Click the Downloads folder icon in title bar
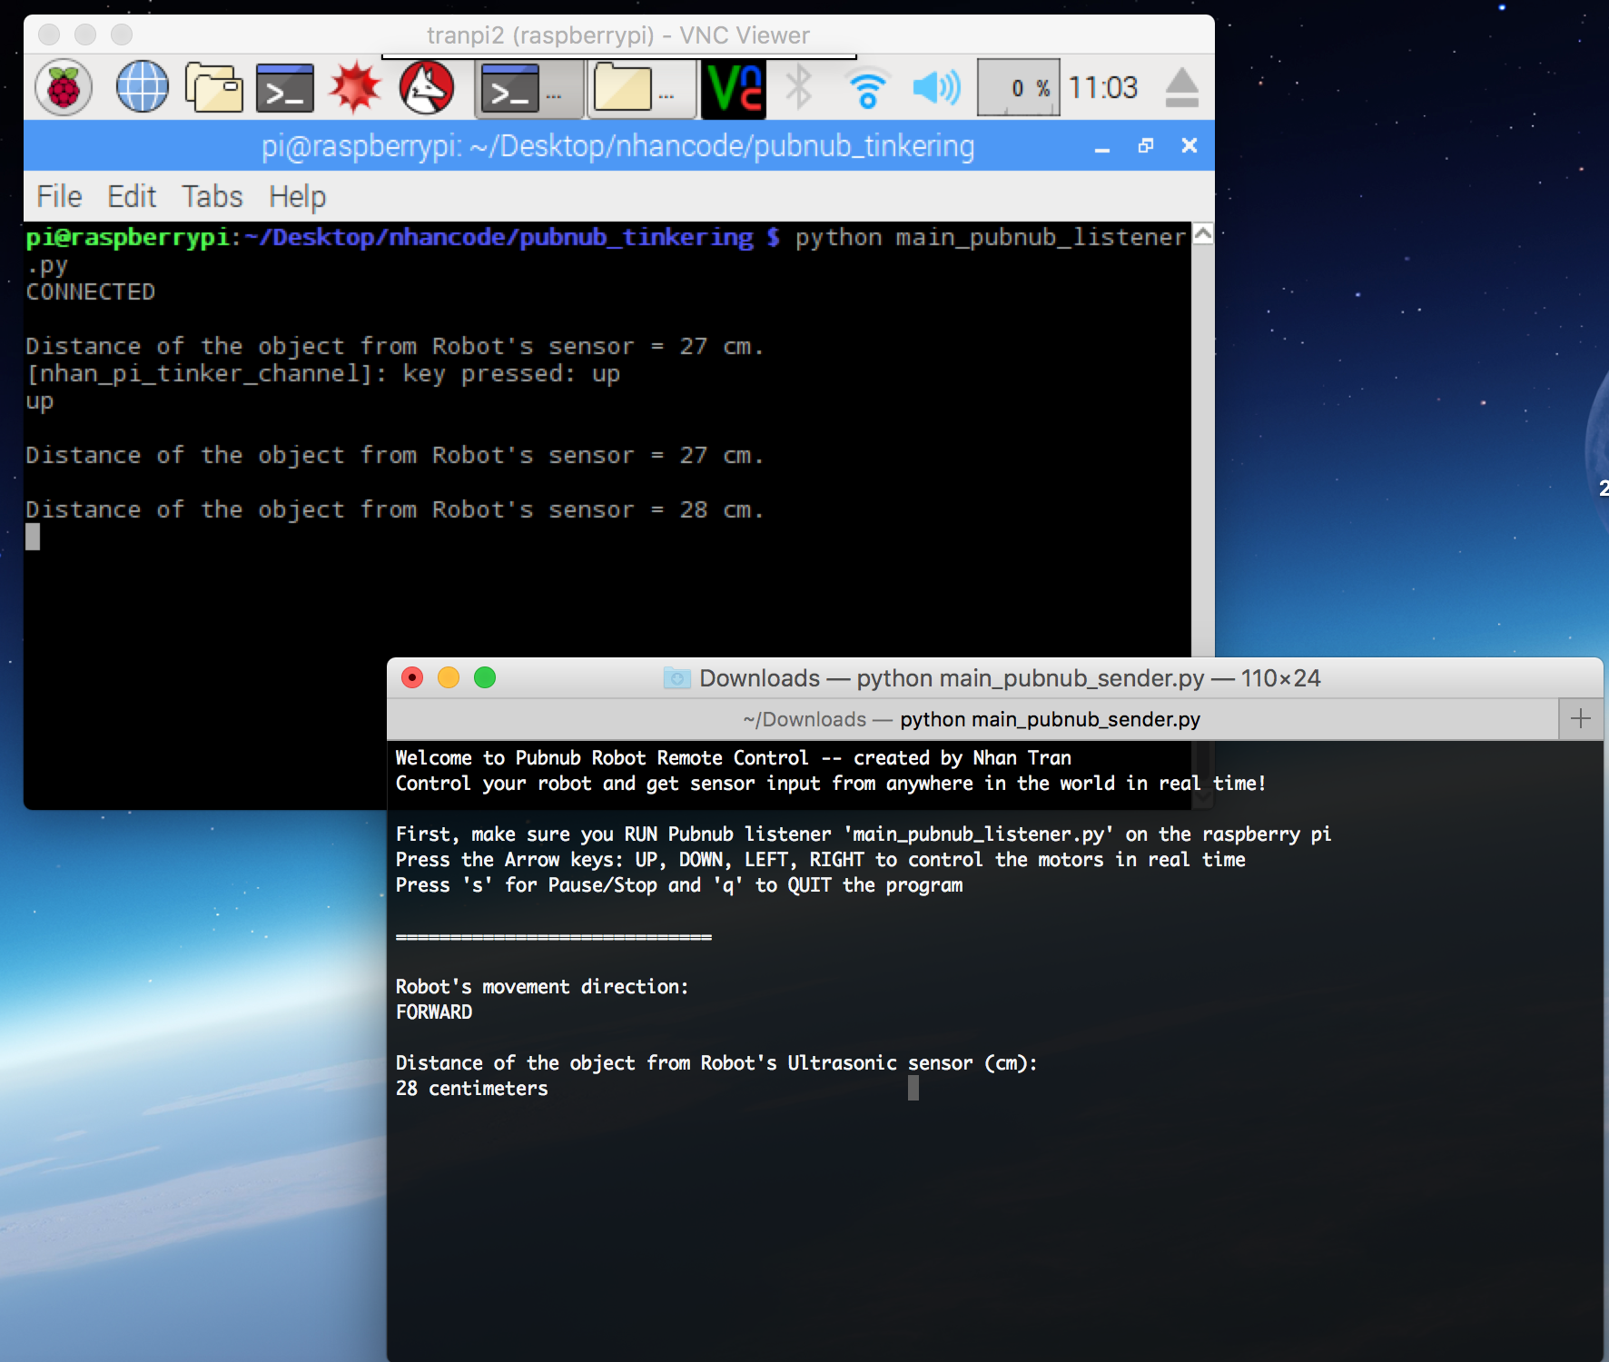Viewport: 1609px width, 1362px height. pyautogui.click(x=677, y=678)
